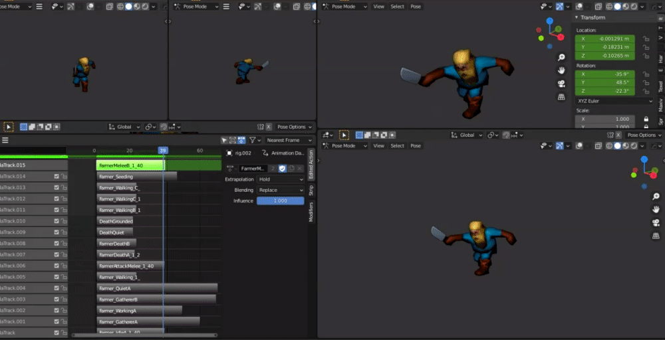Image resolution: width=665 pixels, height=340 pixels.
Task: Click the Rotation Y 48.5° field
Action: click(x=604, y=82)
